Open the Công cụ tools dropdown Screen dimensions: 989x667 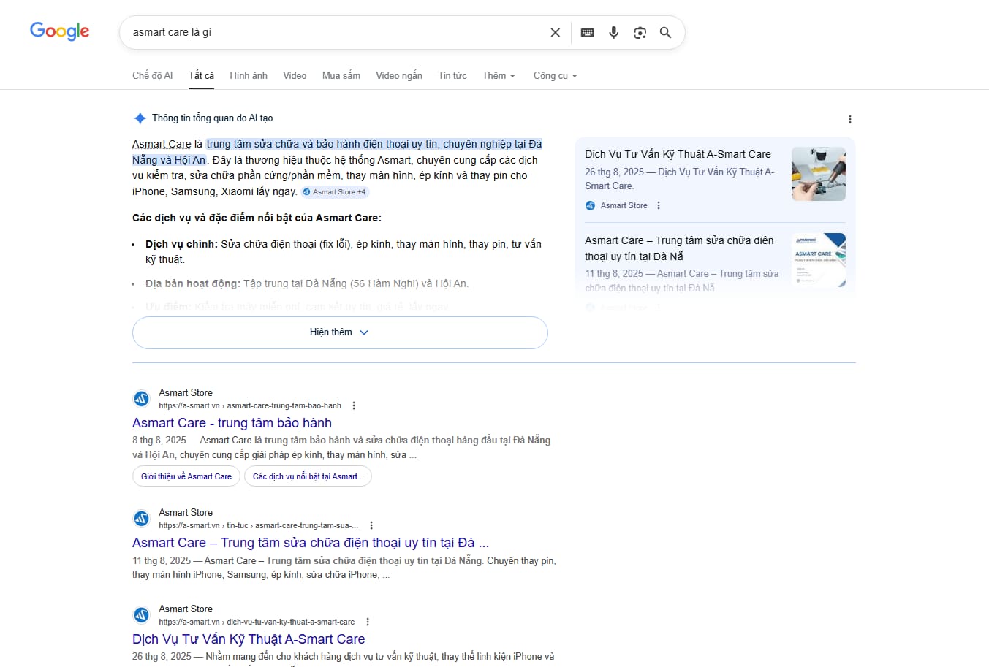coord(555,76)
